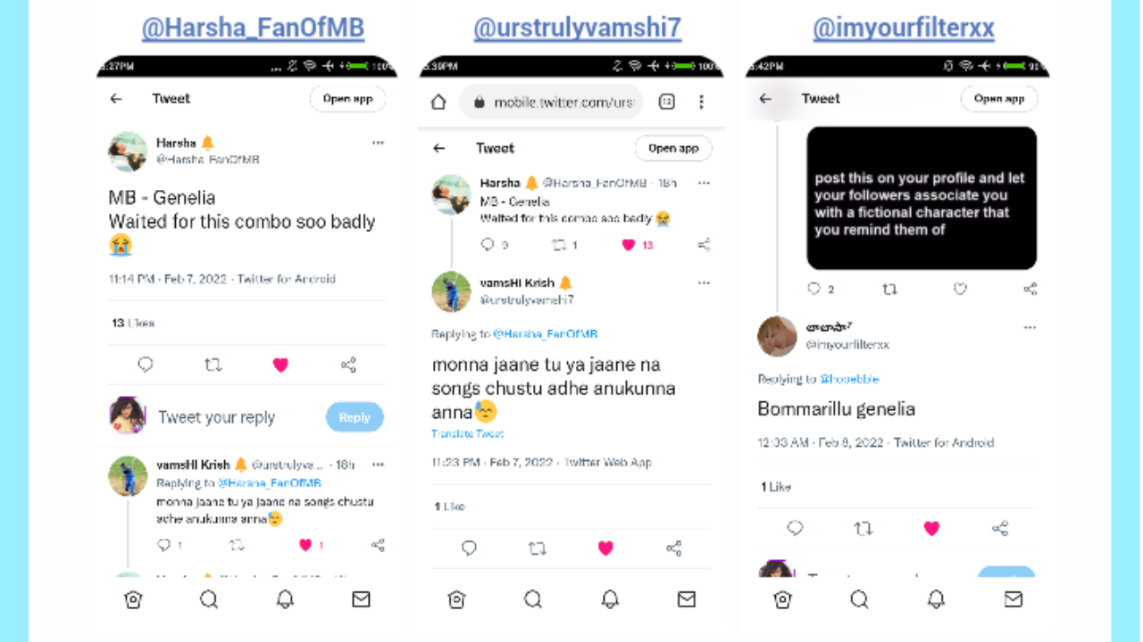Open more options beside Harsha's name

[378, 143]
